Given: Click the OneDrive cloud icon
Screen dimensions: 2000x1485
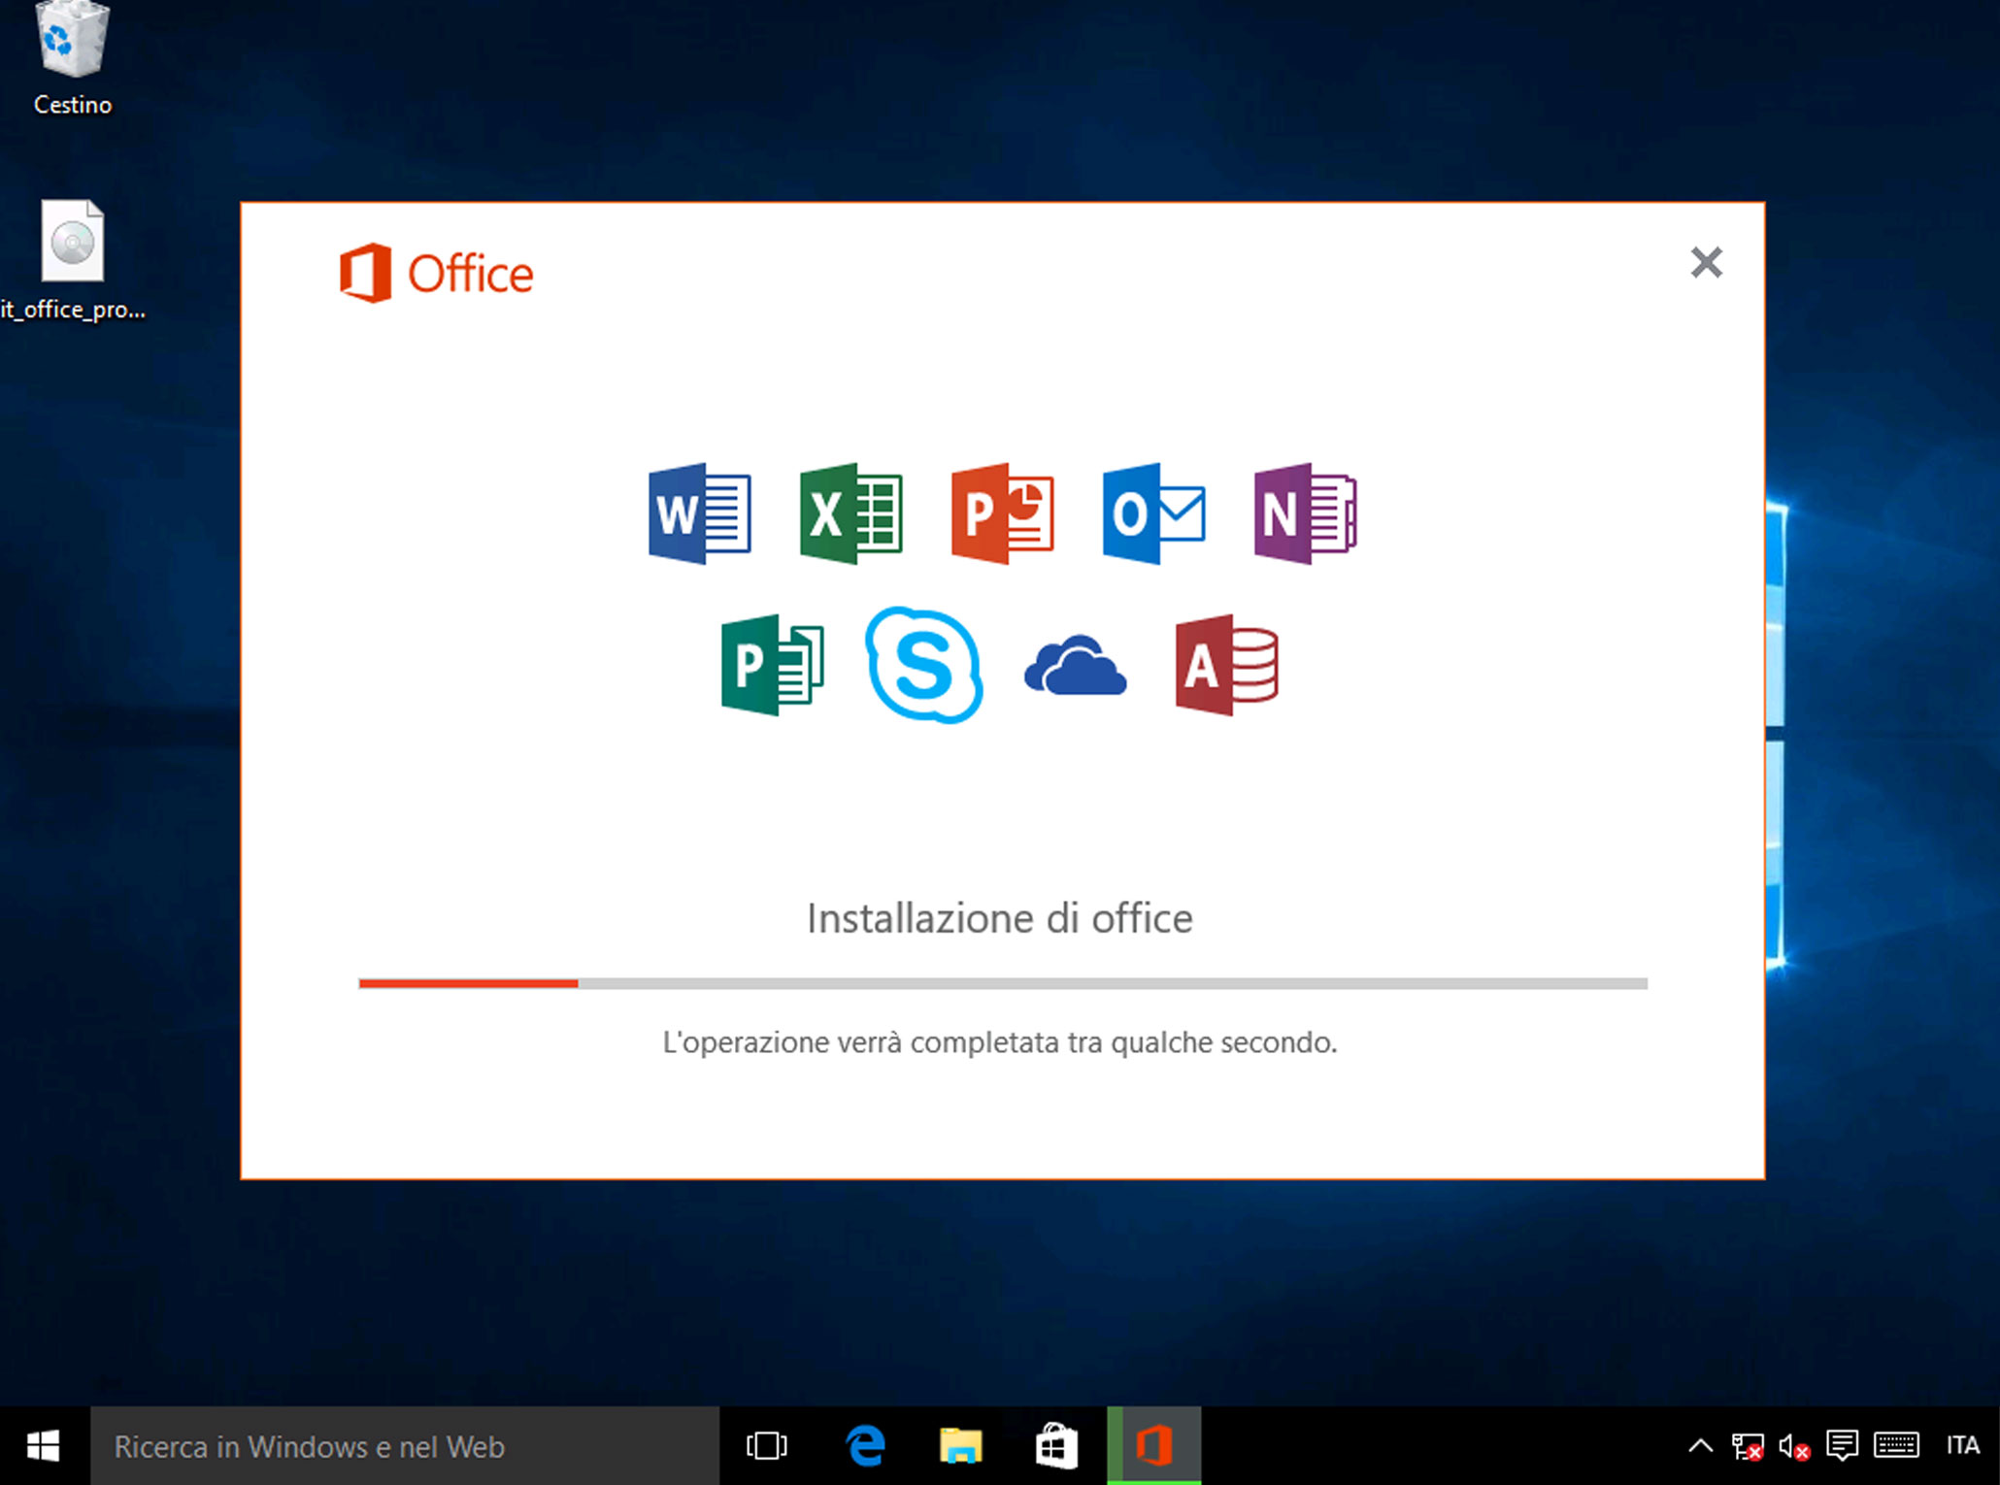Looking at the screenshot, I should tap(1076, 666).
